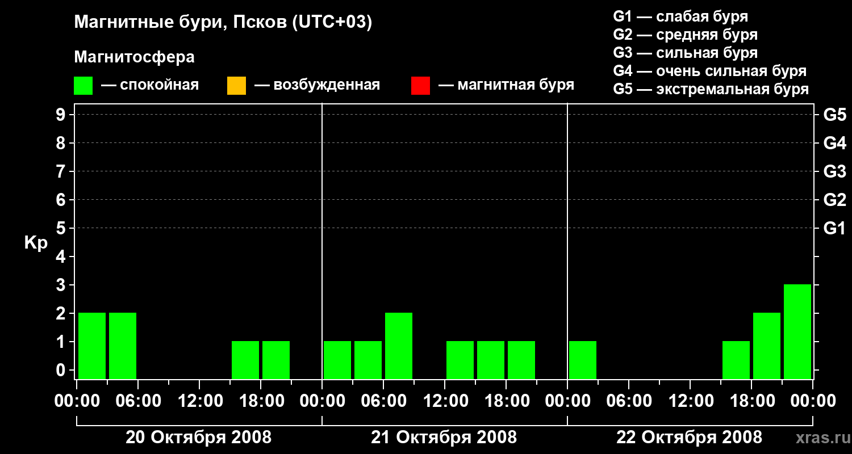Click the right-axis 'G5' level label
The image size is (852, 454).
coord(835,115)
